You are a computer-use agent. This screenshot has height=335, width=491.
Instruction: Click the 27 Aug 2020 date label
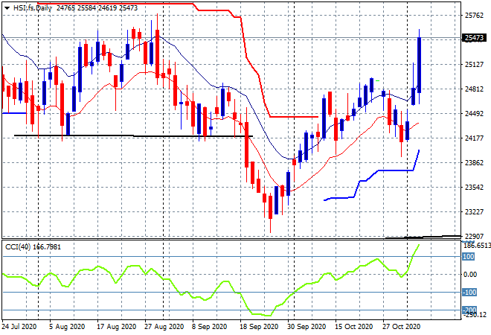point(164,327)
